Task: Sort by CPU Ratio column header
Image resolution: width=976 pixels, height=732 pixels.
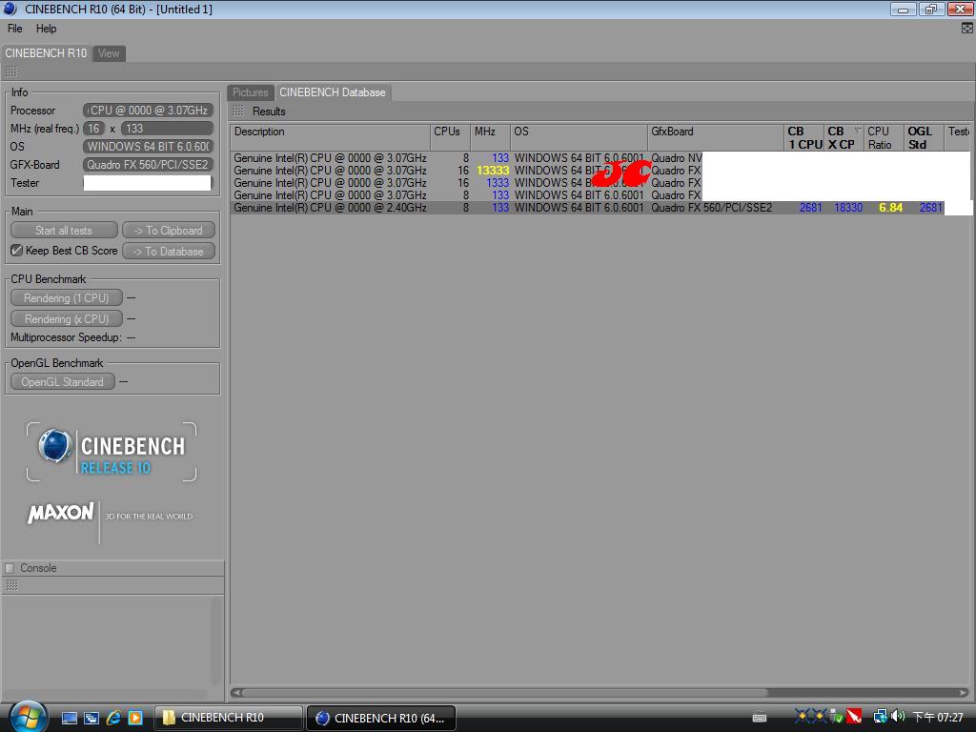Action: 884,137
